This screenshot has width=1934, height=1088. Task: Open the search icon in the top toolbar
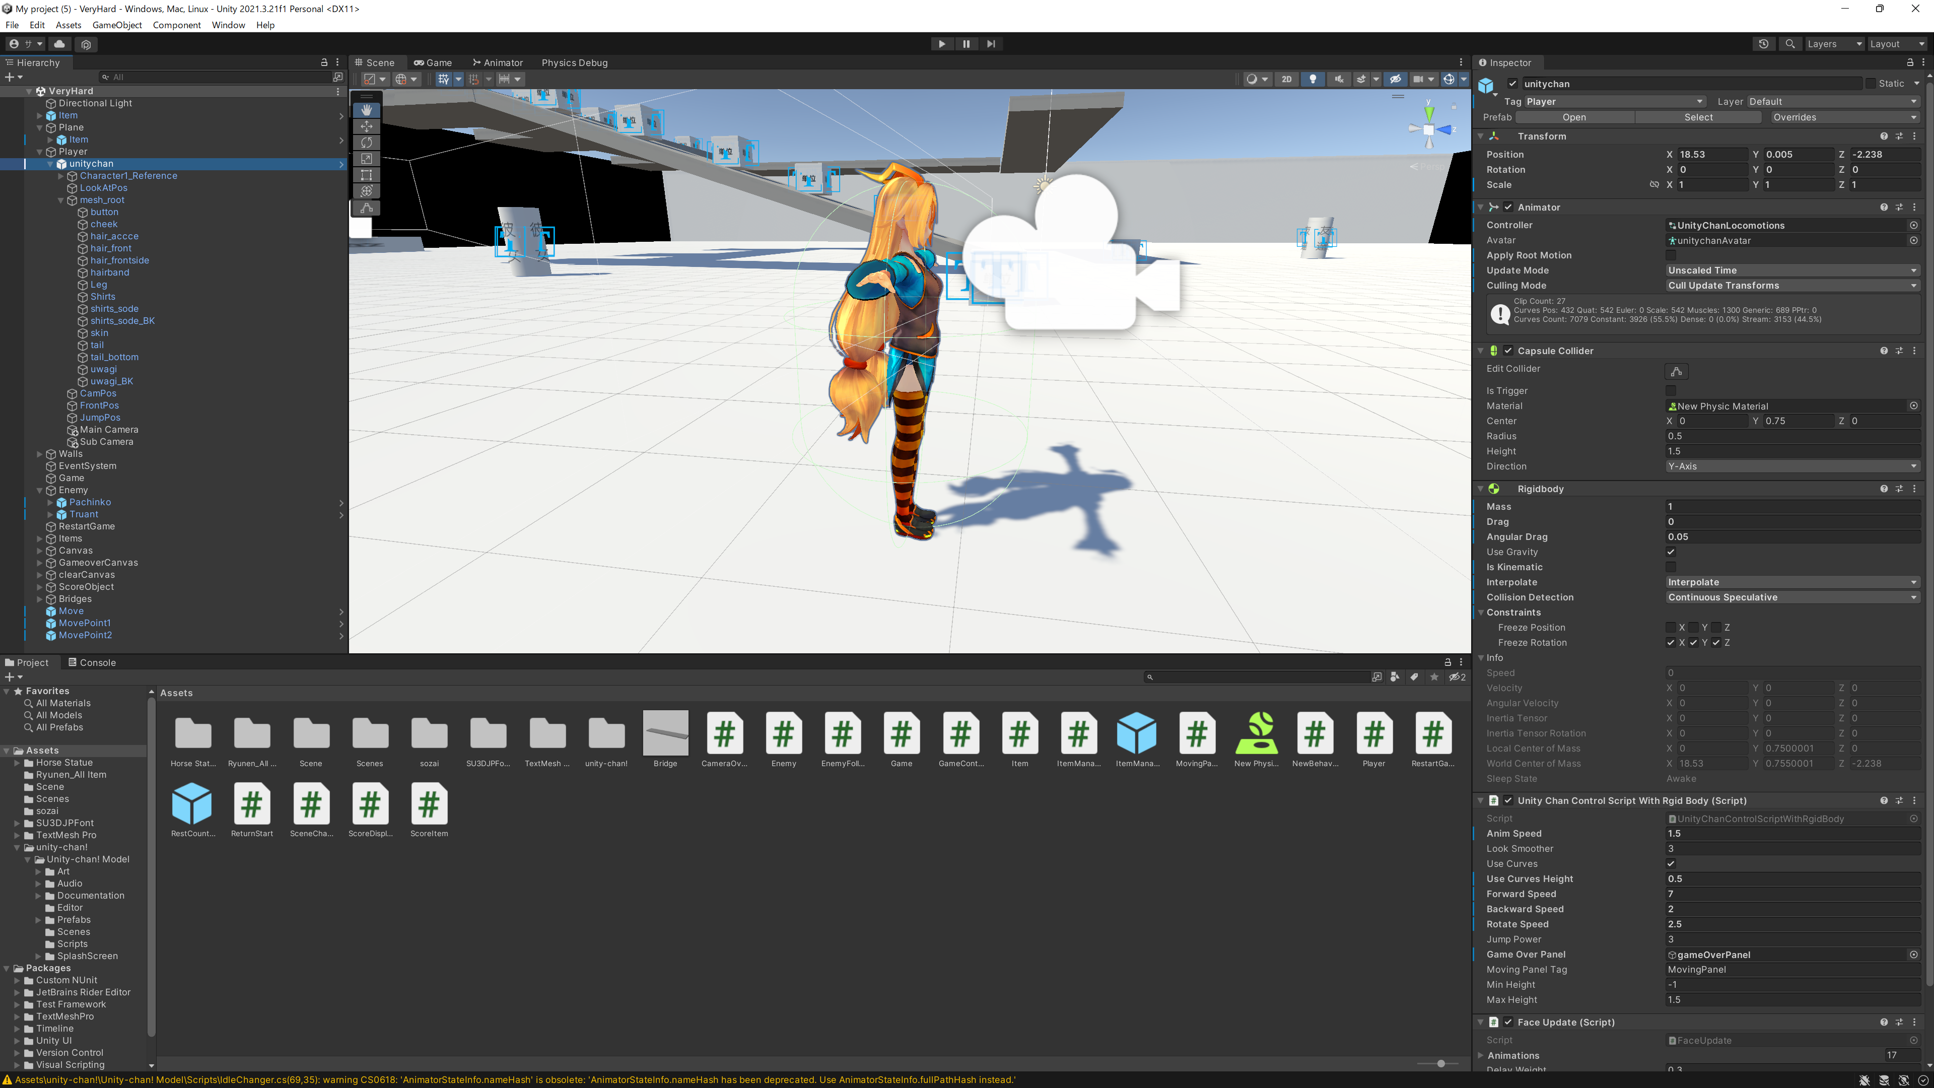(x=1790, y=43)
